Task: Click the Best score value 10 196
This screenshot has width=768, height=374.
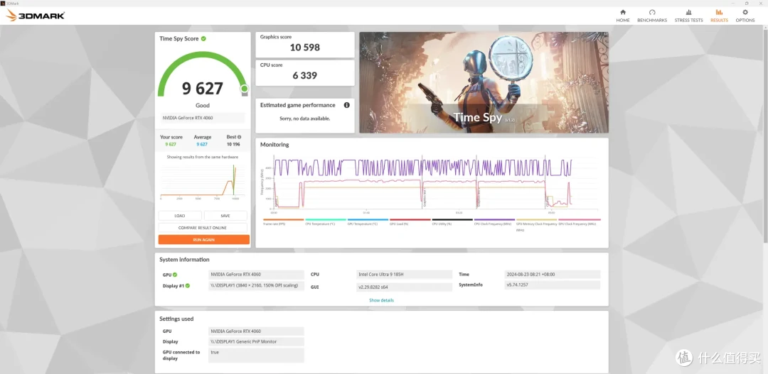Action: click(233, 144)
